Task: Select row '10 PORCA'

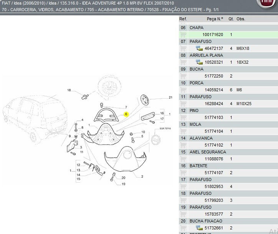Action: [228, 83]
